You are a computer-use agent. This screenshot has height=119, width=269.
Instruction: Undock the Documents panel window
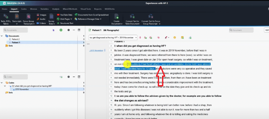pyautogui.click(x=79, y=30)
